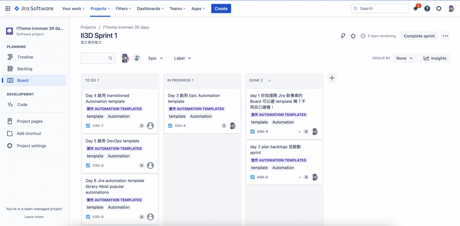Image resolution: width=460 pixels, height=226 pixels.
Task: Click the task type icon on II3D-9
Action: tap(88, 217)
